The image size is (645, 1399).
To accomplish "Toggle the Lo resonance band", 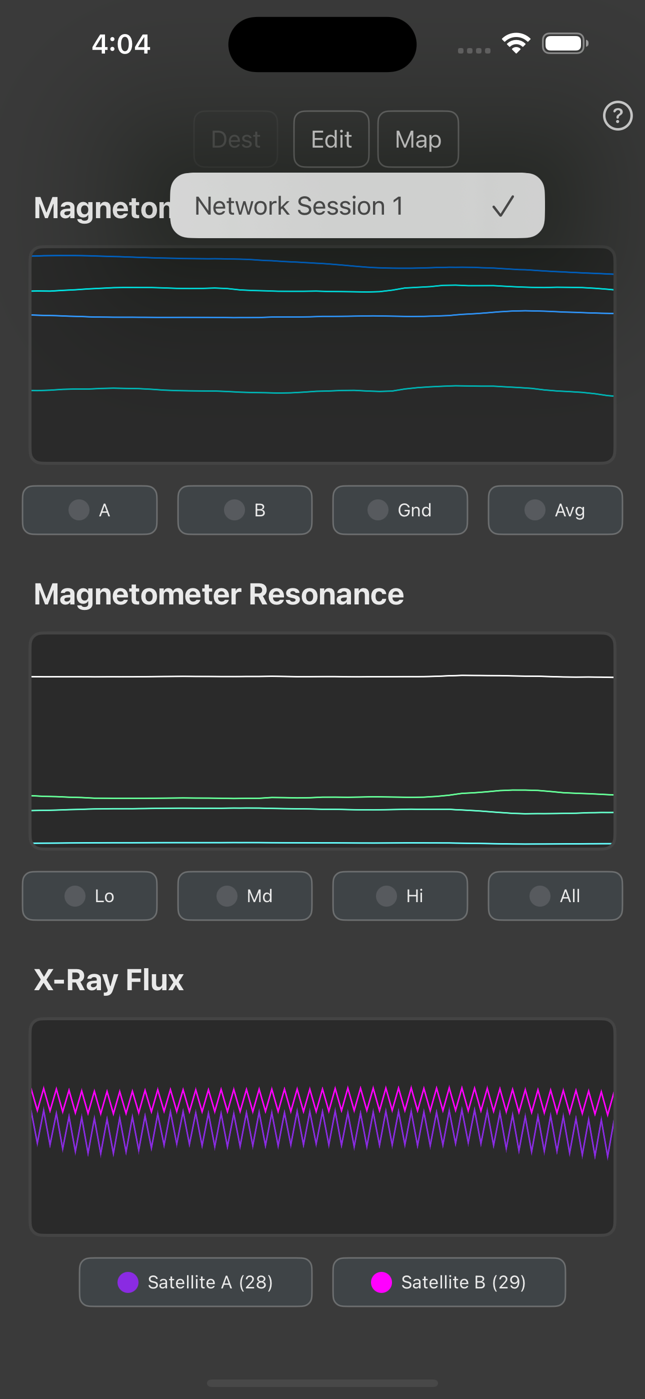I will (89, 896).
